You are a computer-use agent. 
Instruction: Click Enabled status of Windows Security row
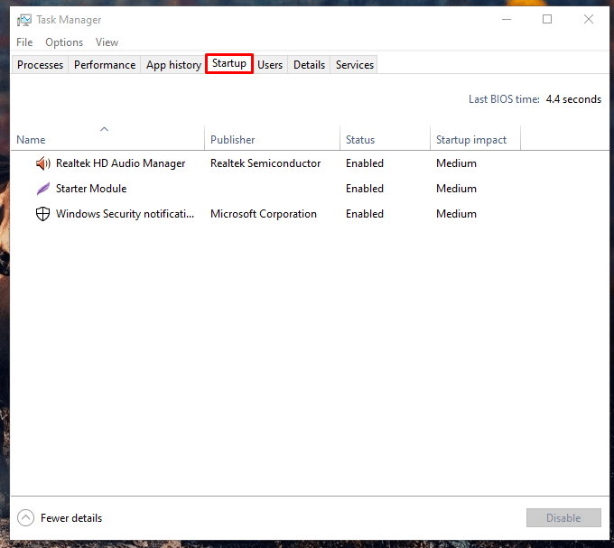(x=365, y=214)
